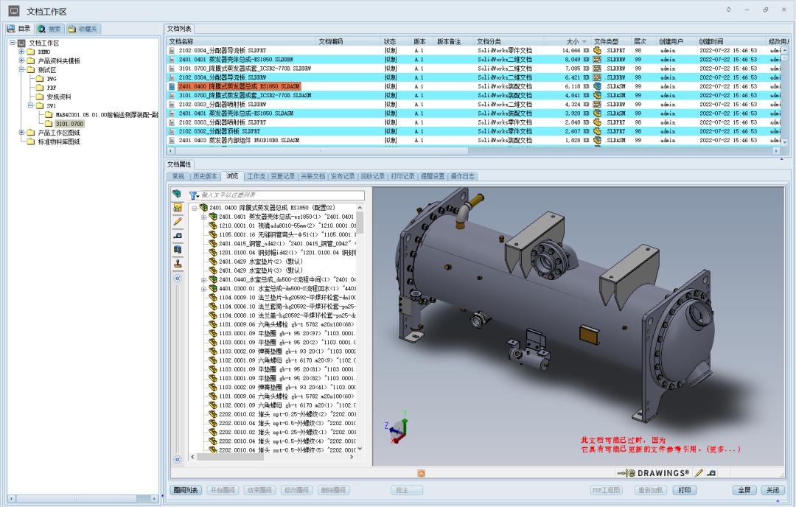
Task: Open the 工作流 tab
Action: (x=256, y=176)
